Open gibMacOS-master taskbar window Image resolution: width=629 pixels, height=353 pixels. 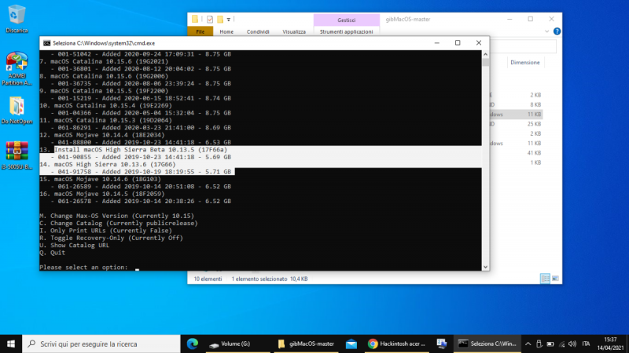tap(306, 344)
